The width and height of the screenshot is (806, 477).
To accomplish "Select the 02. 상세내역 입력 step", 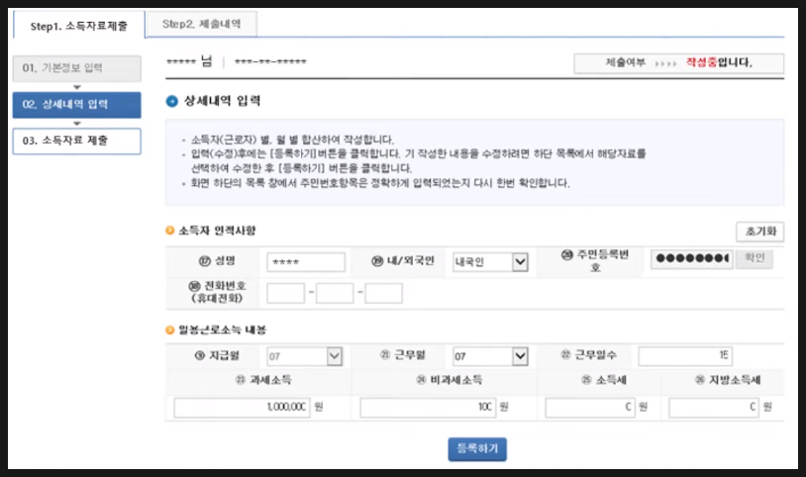I will [76, 104].
